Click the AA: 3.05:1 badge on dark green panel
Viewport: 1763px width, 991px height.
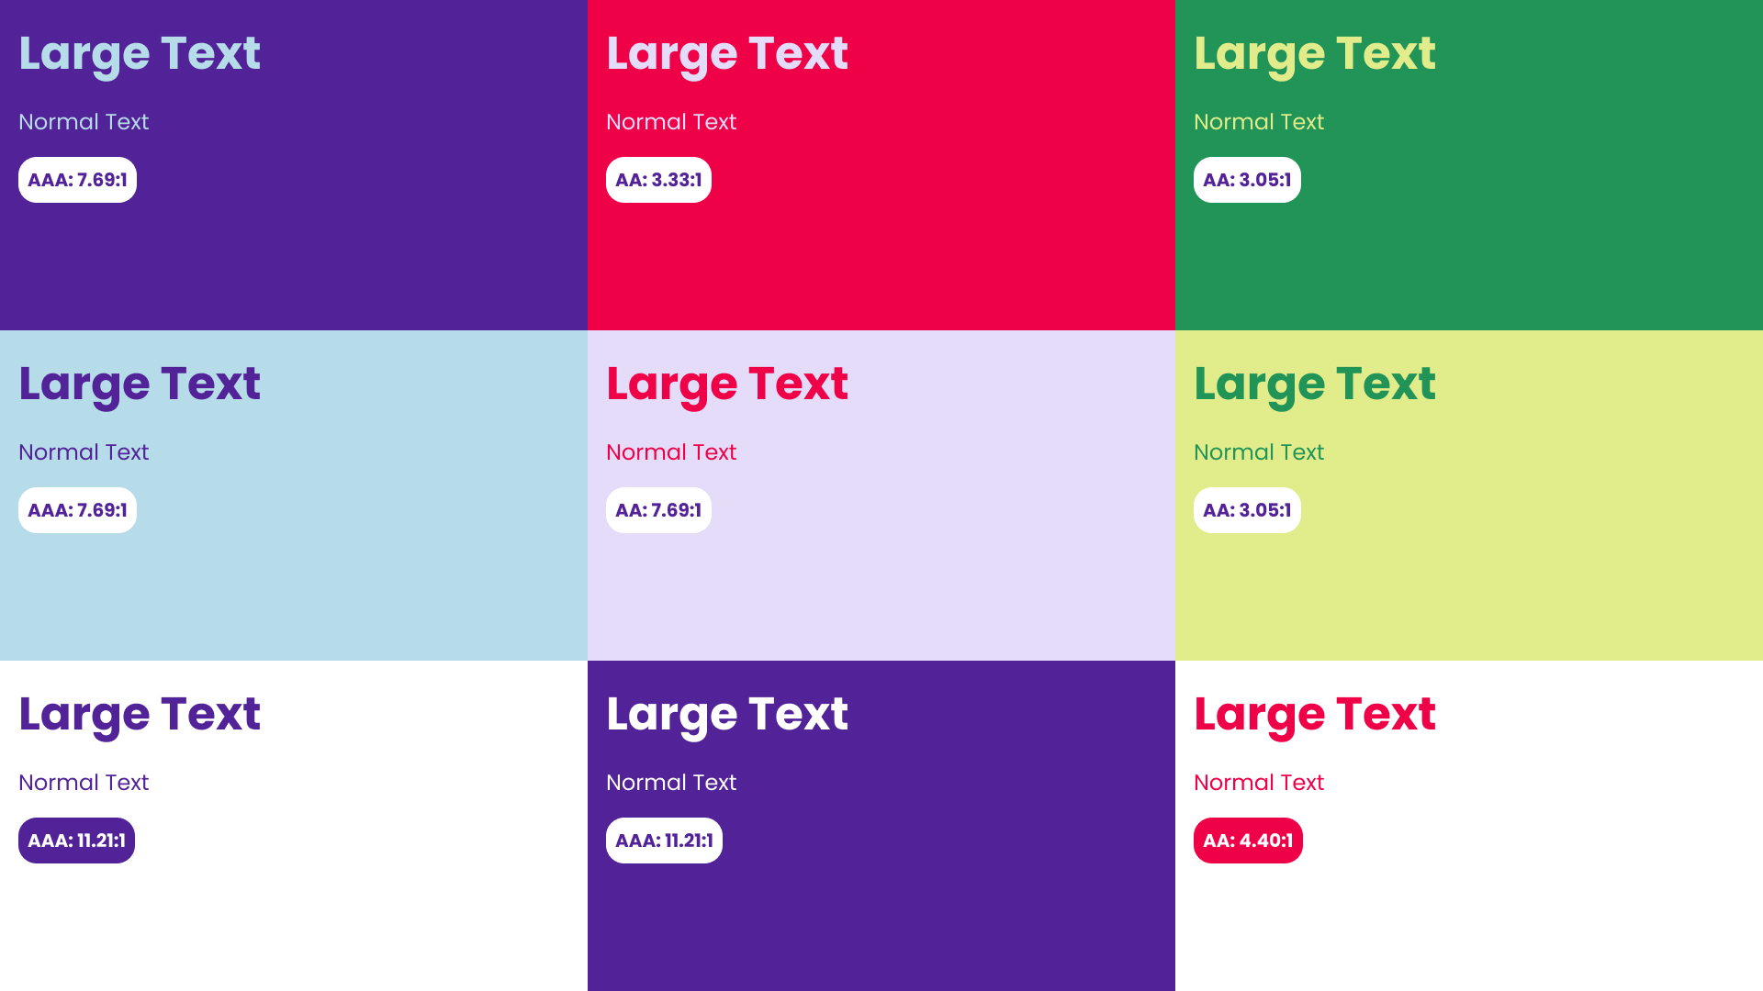(x=1247, y=180)
